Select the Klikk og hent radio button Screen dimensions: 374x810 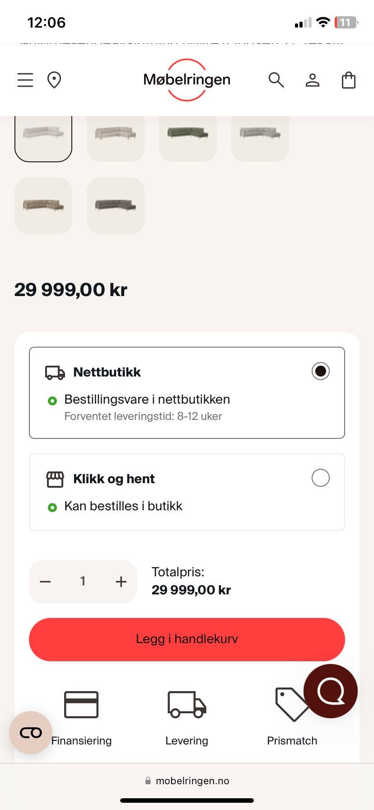320,478
